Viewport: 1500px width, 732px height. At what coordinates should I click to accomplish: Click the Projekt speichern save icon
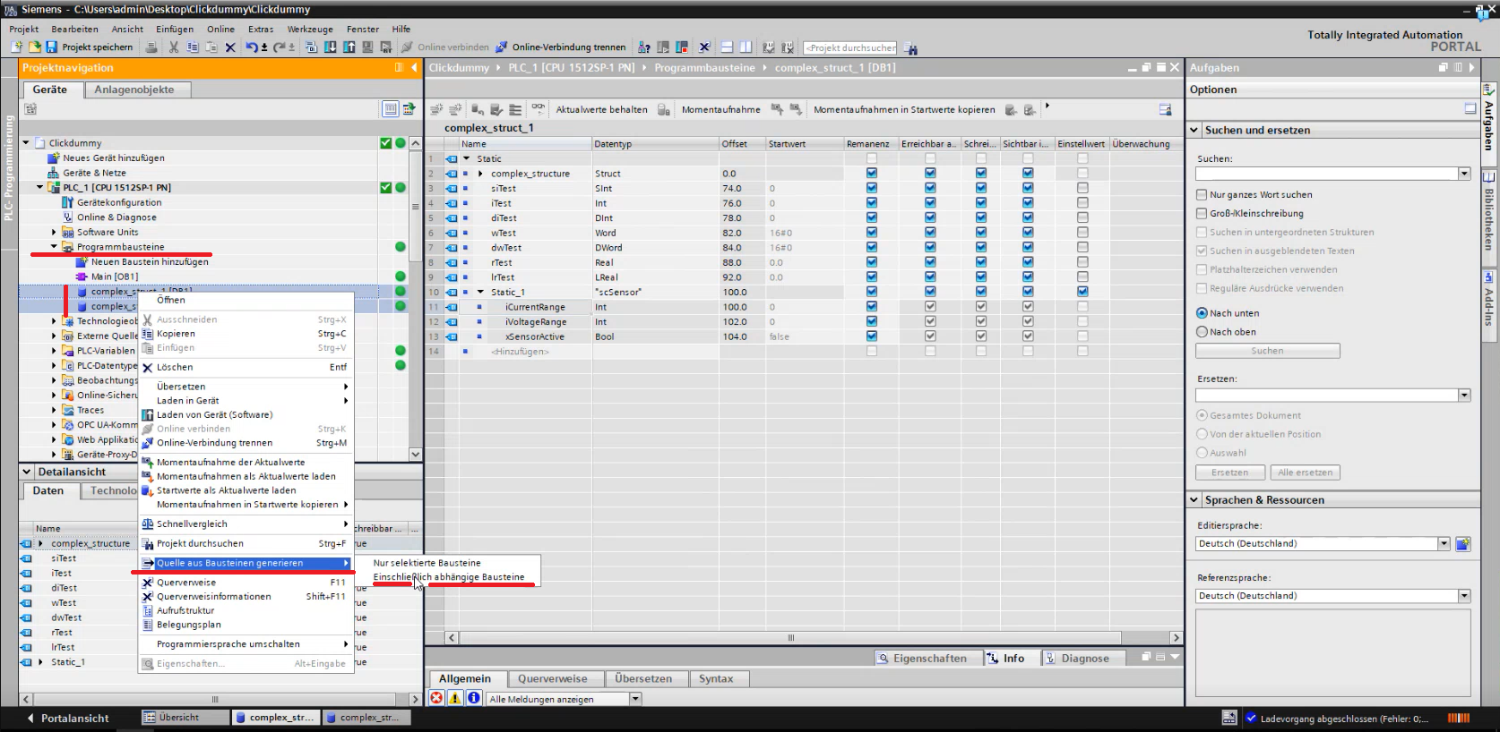click(x=51, y=47)
